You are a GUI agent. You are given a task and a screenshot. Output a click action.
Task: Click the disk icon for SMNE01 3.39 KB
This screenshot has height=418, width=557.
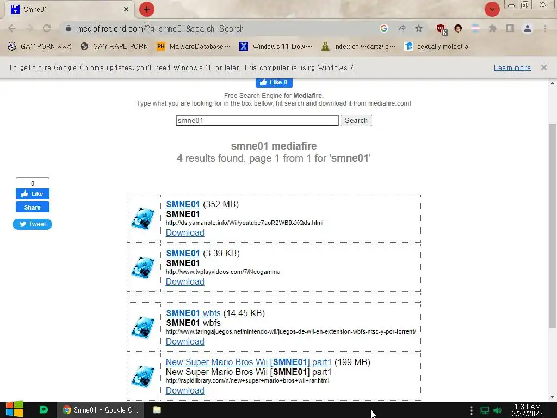(x=143, y=268)
